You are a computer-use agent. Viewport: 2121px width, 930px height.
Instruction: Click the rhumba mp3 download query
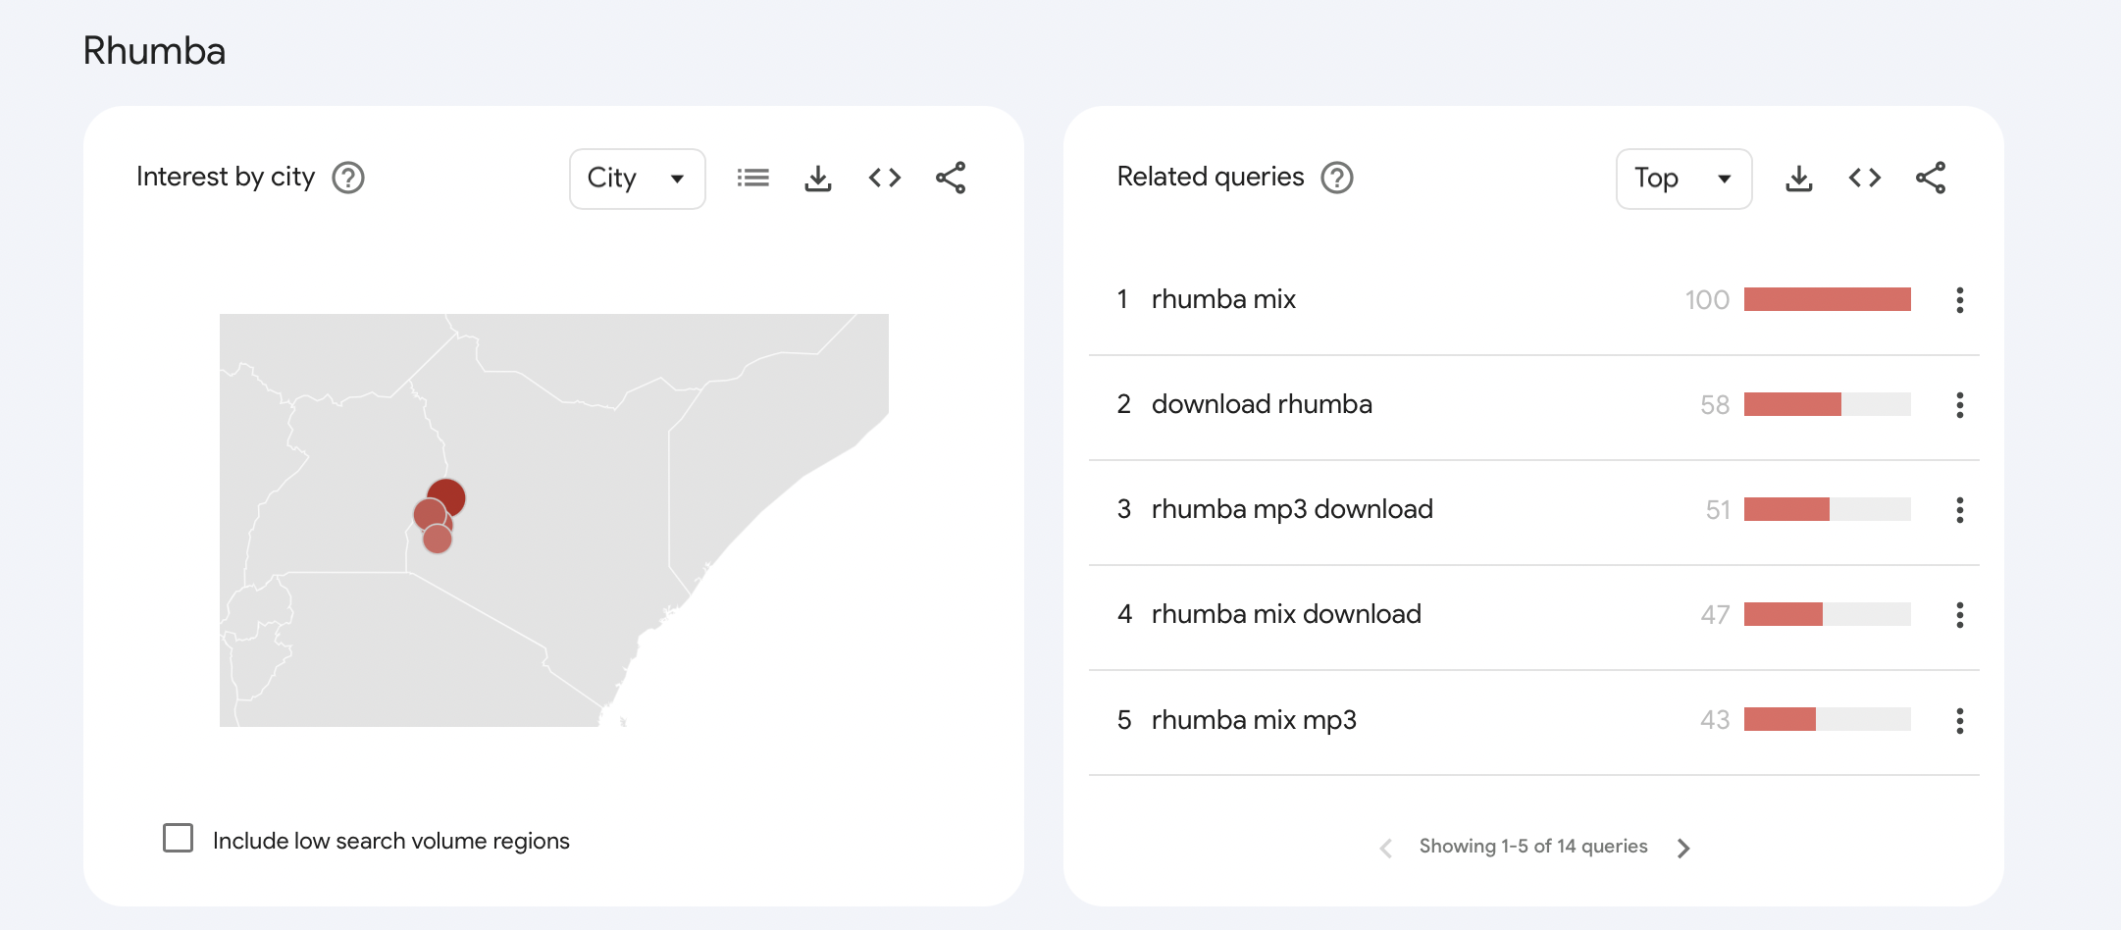coord(1291,509)
